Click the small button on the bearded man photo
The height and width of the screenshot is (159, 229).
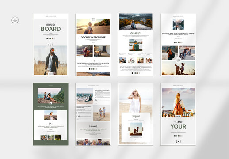[51, 74]
